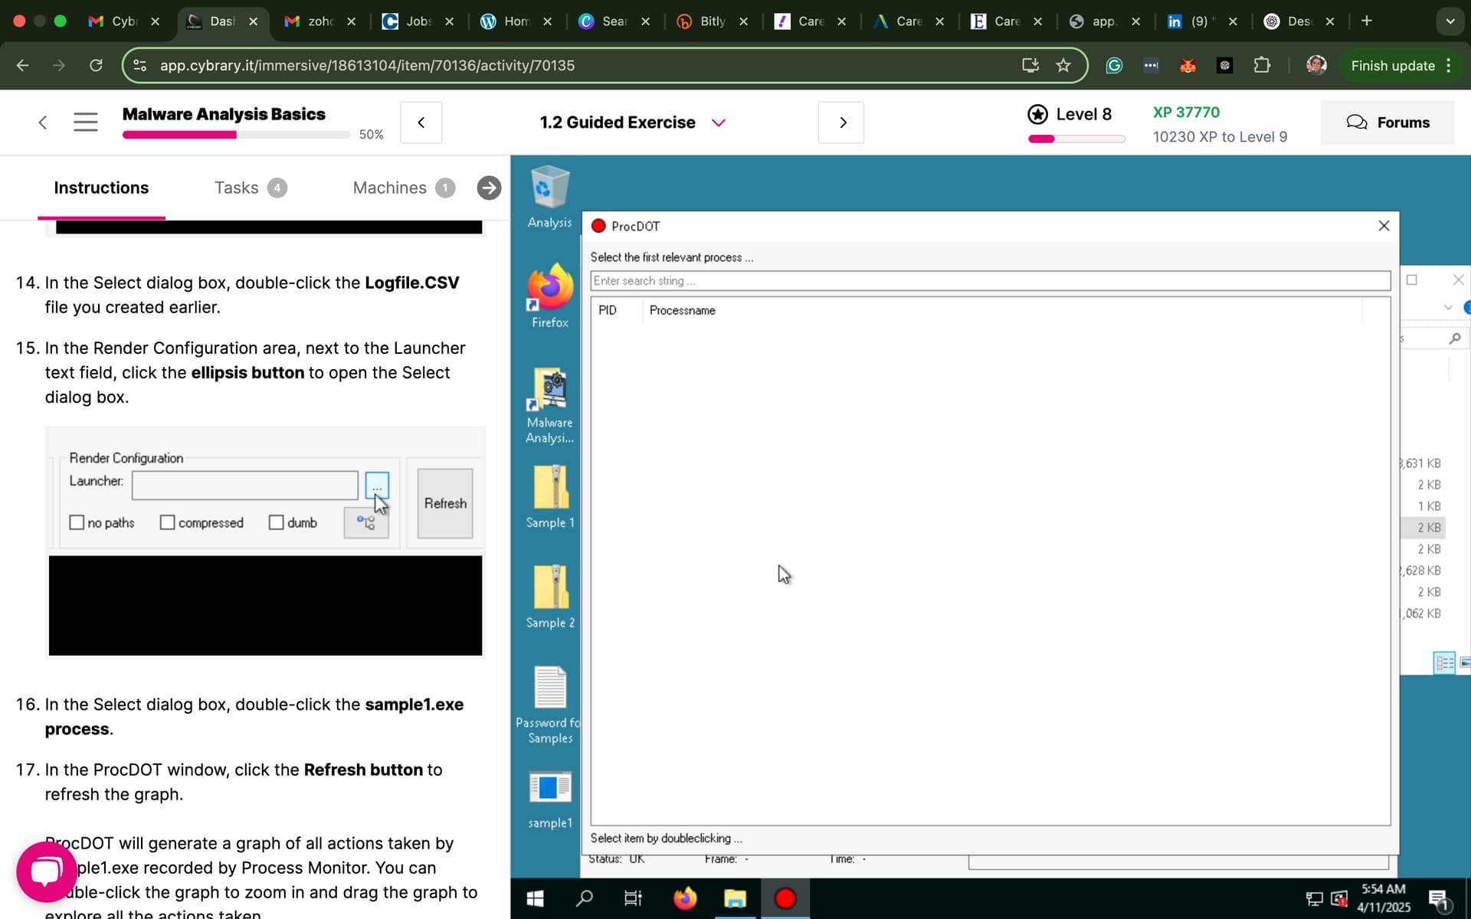
Task: Go to the previous activity with the left chevron
Action: click(421, 123)
